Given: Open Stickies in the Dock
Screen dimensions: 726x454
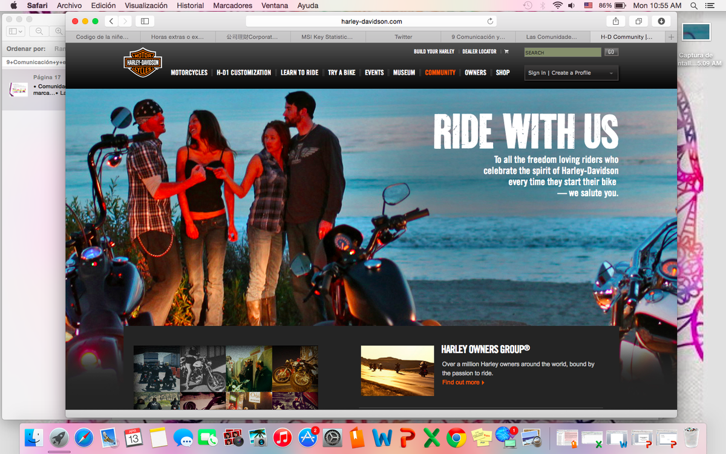Looking at the screenshot, I should [x=482, y=437].
